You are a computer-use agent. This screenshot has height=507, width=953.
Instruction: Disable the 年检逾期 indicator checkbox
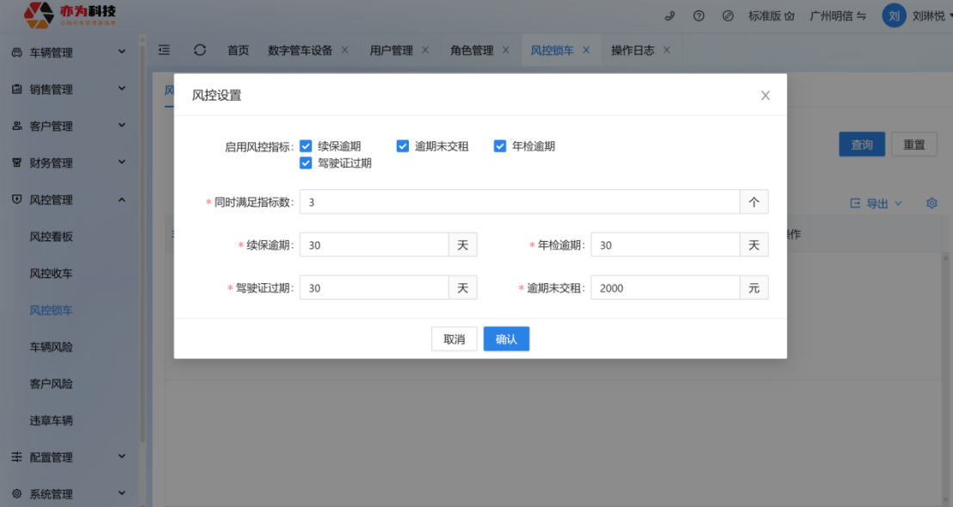tap(499, 146)
